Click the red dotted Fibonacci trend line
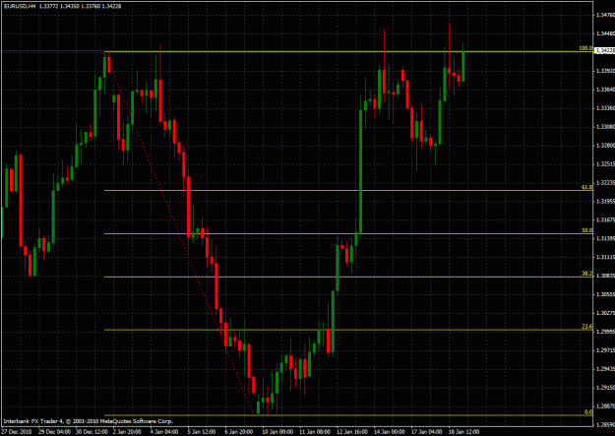Image resolution: width=615 pixels, height=436 pixels. tap(180, 231)
